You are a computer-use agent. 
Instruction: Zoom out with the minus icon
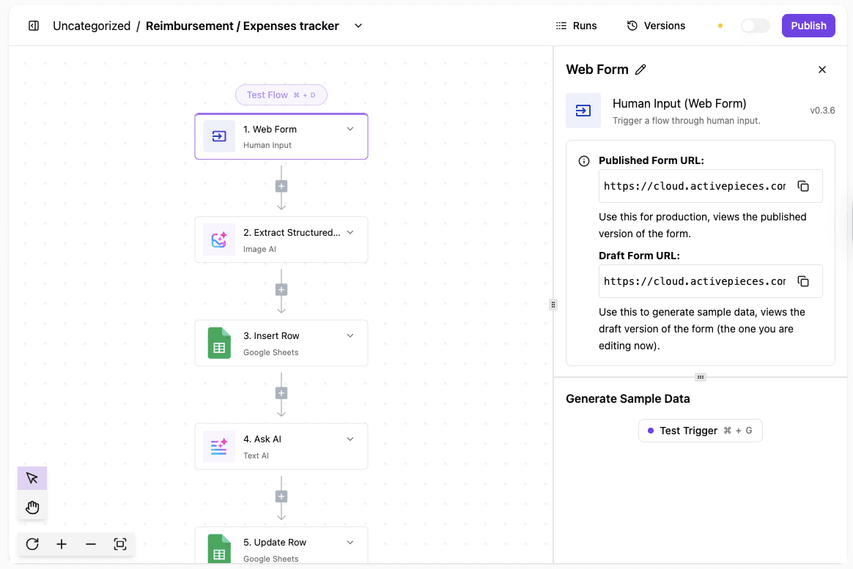click(91, 544)
